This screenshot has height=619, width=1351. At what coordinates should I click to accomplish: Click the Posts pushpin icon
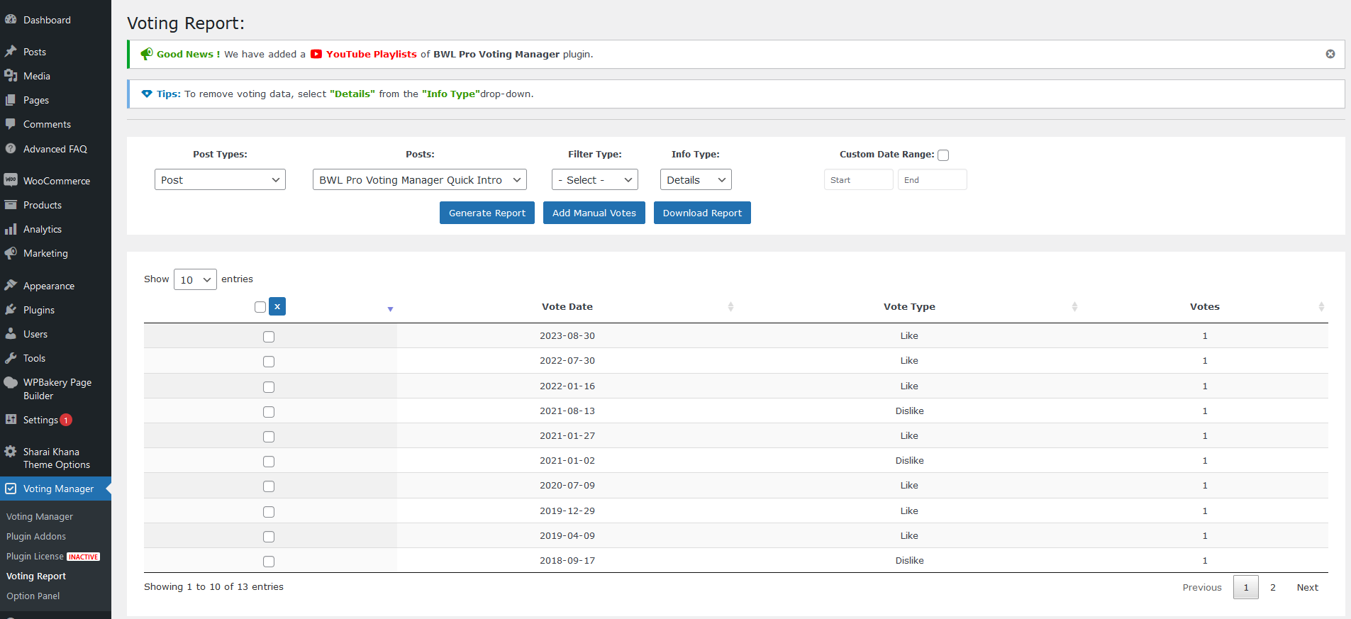pos(11,52)
